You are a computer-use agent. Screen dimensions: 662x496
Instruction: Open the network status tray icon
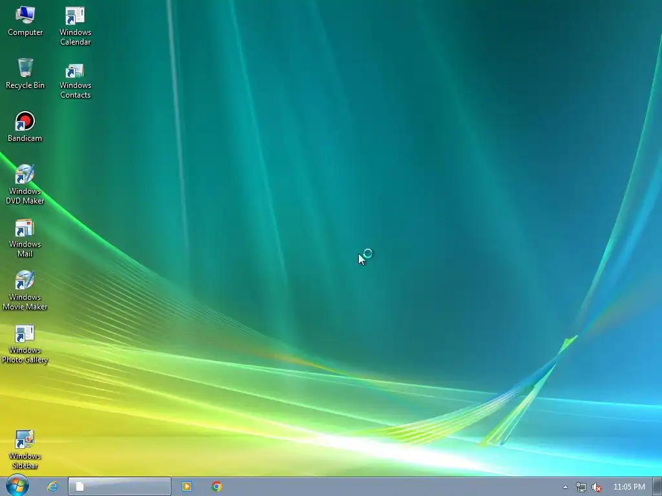(x=581, y=487)
